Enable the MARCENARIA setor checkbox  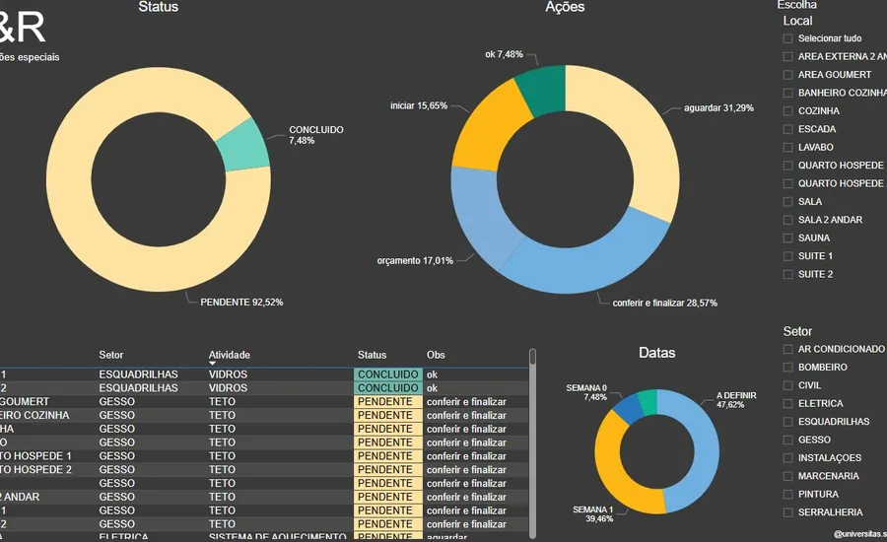(x=787, y=476)
